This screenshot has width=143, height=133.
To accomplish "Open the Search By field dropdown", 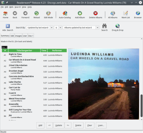I will [x=51, y=28].
